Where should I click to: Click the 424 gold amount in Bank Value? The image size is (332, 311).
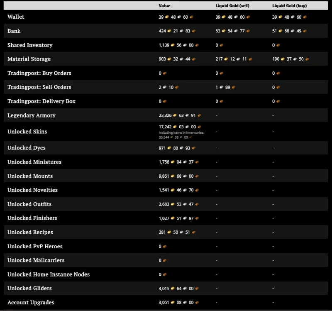tap(162, 31)
